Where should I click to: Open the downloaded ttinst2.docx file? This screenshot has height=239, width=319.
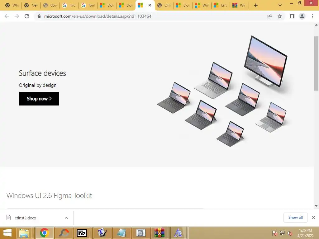coord(26,218)
